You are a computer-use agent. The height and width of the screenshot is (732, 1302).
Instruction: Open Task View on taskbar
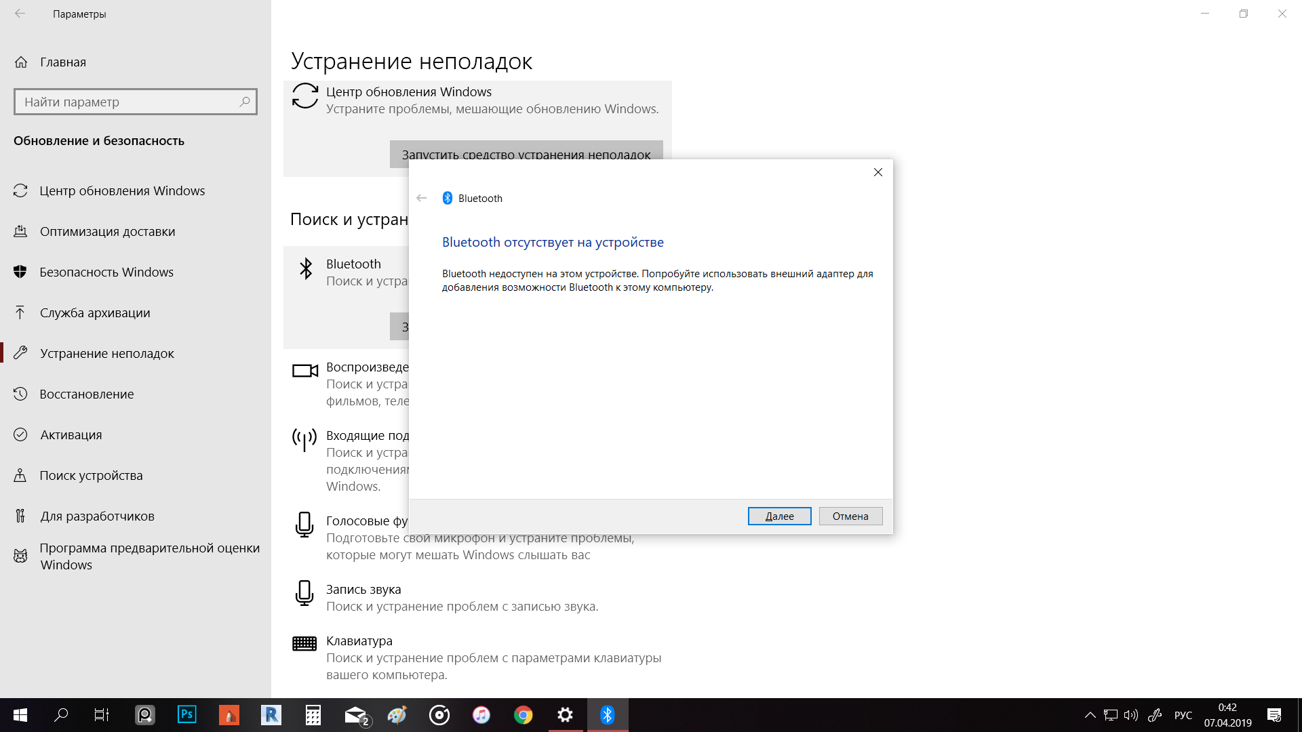102,715
